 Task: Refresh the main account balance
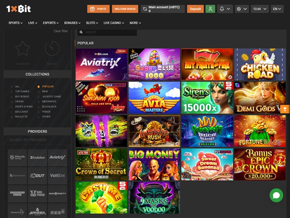coord(145,9)
